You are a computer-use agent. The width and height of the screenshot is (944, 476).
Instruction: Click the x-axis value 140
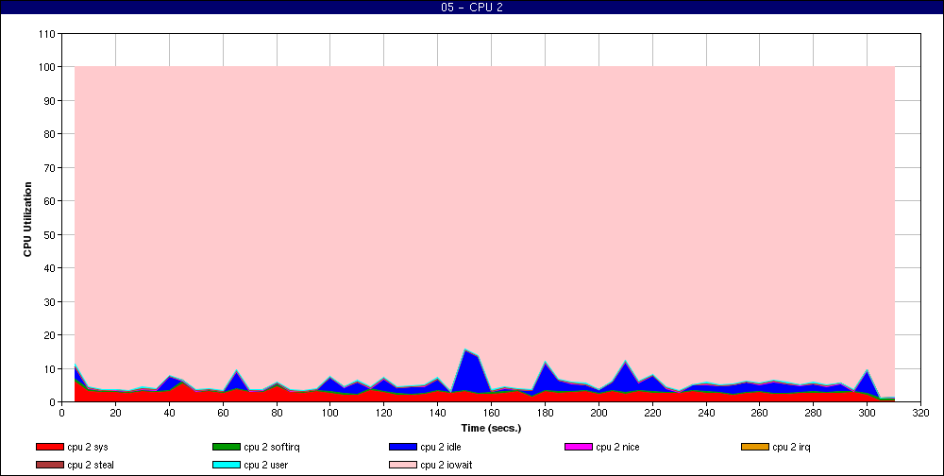[x=438, y=413]
